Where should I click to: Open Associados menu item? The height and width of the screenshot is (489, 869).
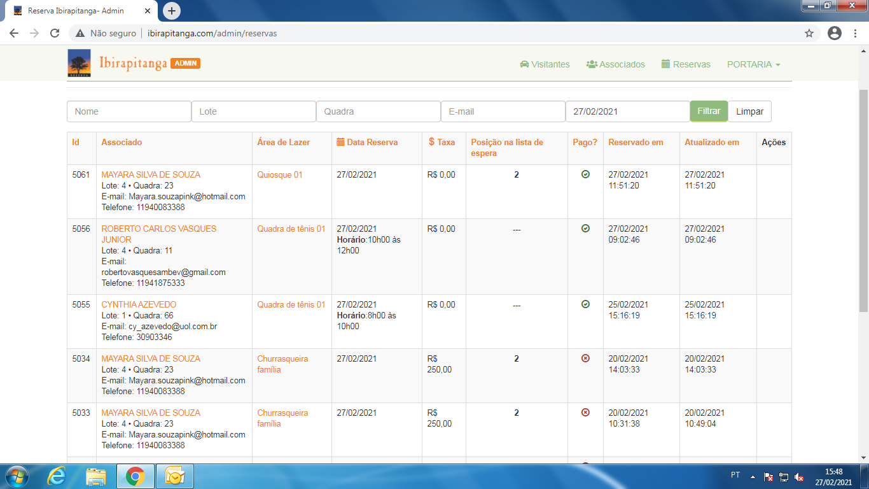click(615, 64)
